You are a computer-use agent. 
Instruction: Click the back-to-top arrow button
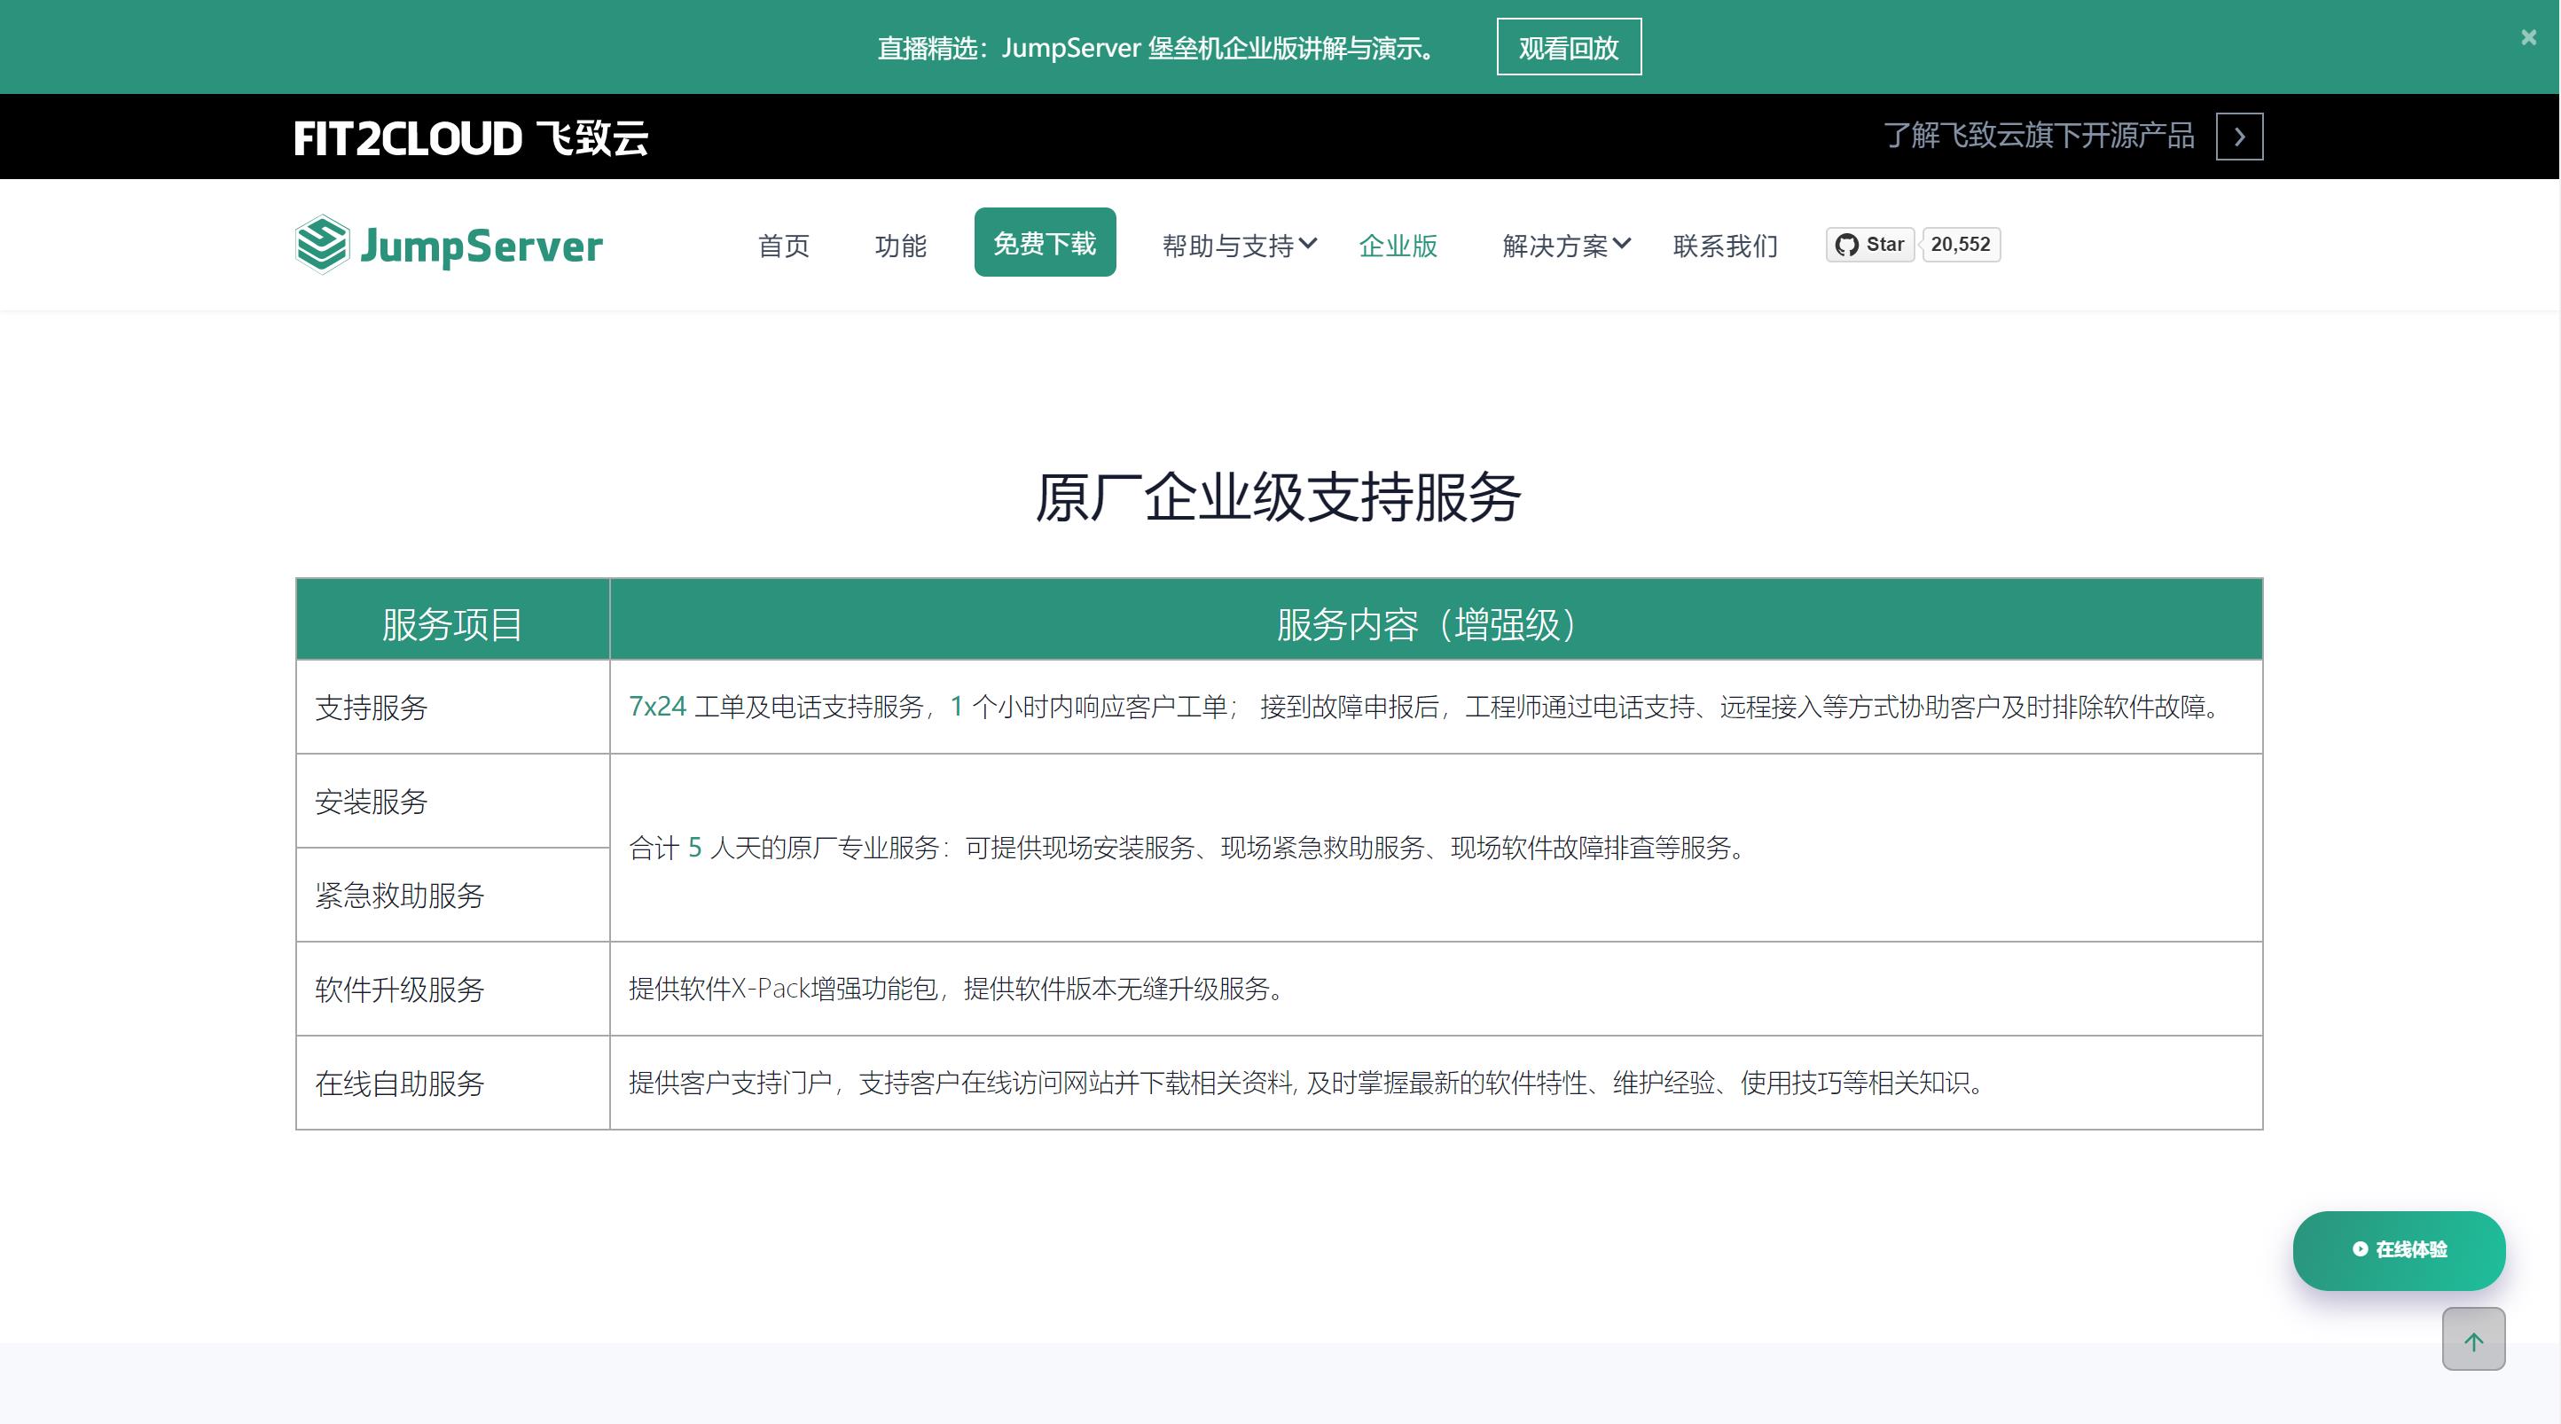tap(2473, 1340)
